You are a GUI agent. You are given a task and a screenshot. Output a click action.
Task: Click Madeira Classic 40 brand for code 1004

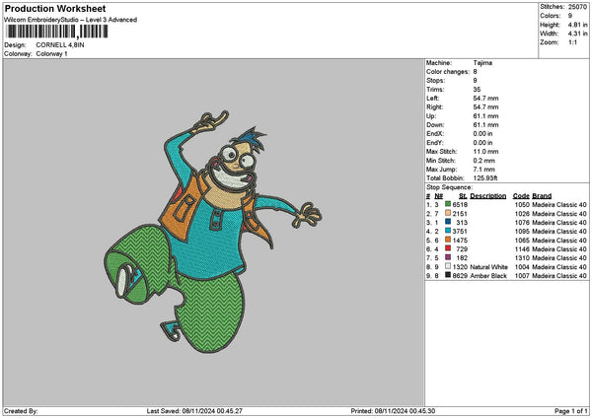[559, 267]
